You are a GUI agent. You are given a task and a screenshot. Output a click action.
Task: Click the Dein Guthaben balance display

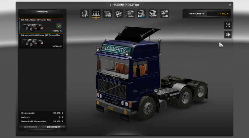click(207, 14)
